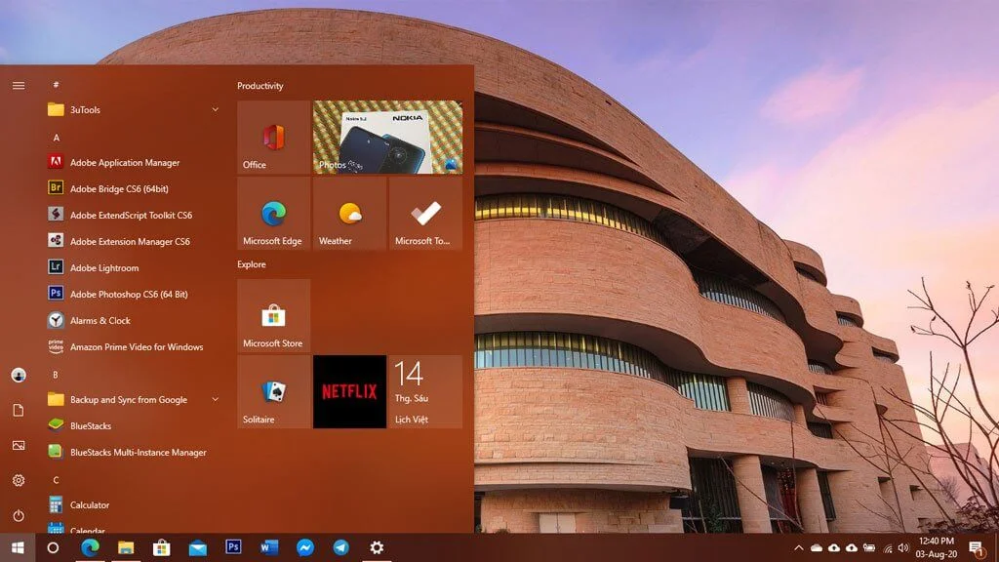The image size is (999, 562).
Task: Open Photoshop from the taskbar
Action: pyautogui.click(x=233, y=547)
